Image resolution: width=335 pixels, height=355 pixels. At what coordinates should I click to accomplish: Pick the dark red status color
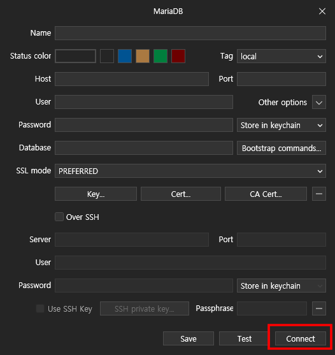point(178,56)
